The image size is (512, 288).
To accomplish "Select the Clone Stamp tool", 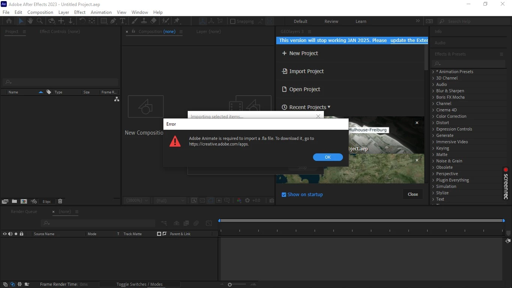I will (144, 21).
